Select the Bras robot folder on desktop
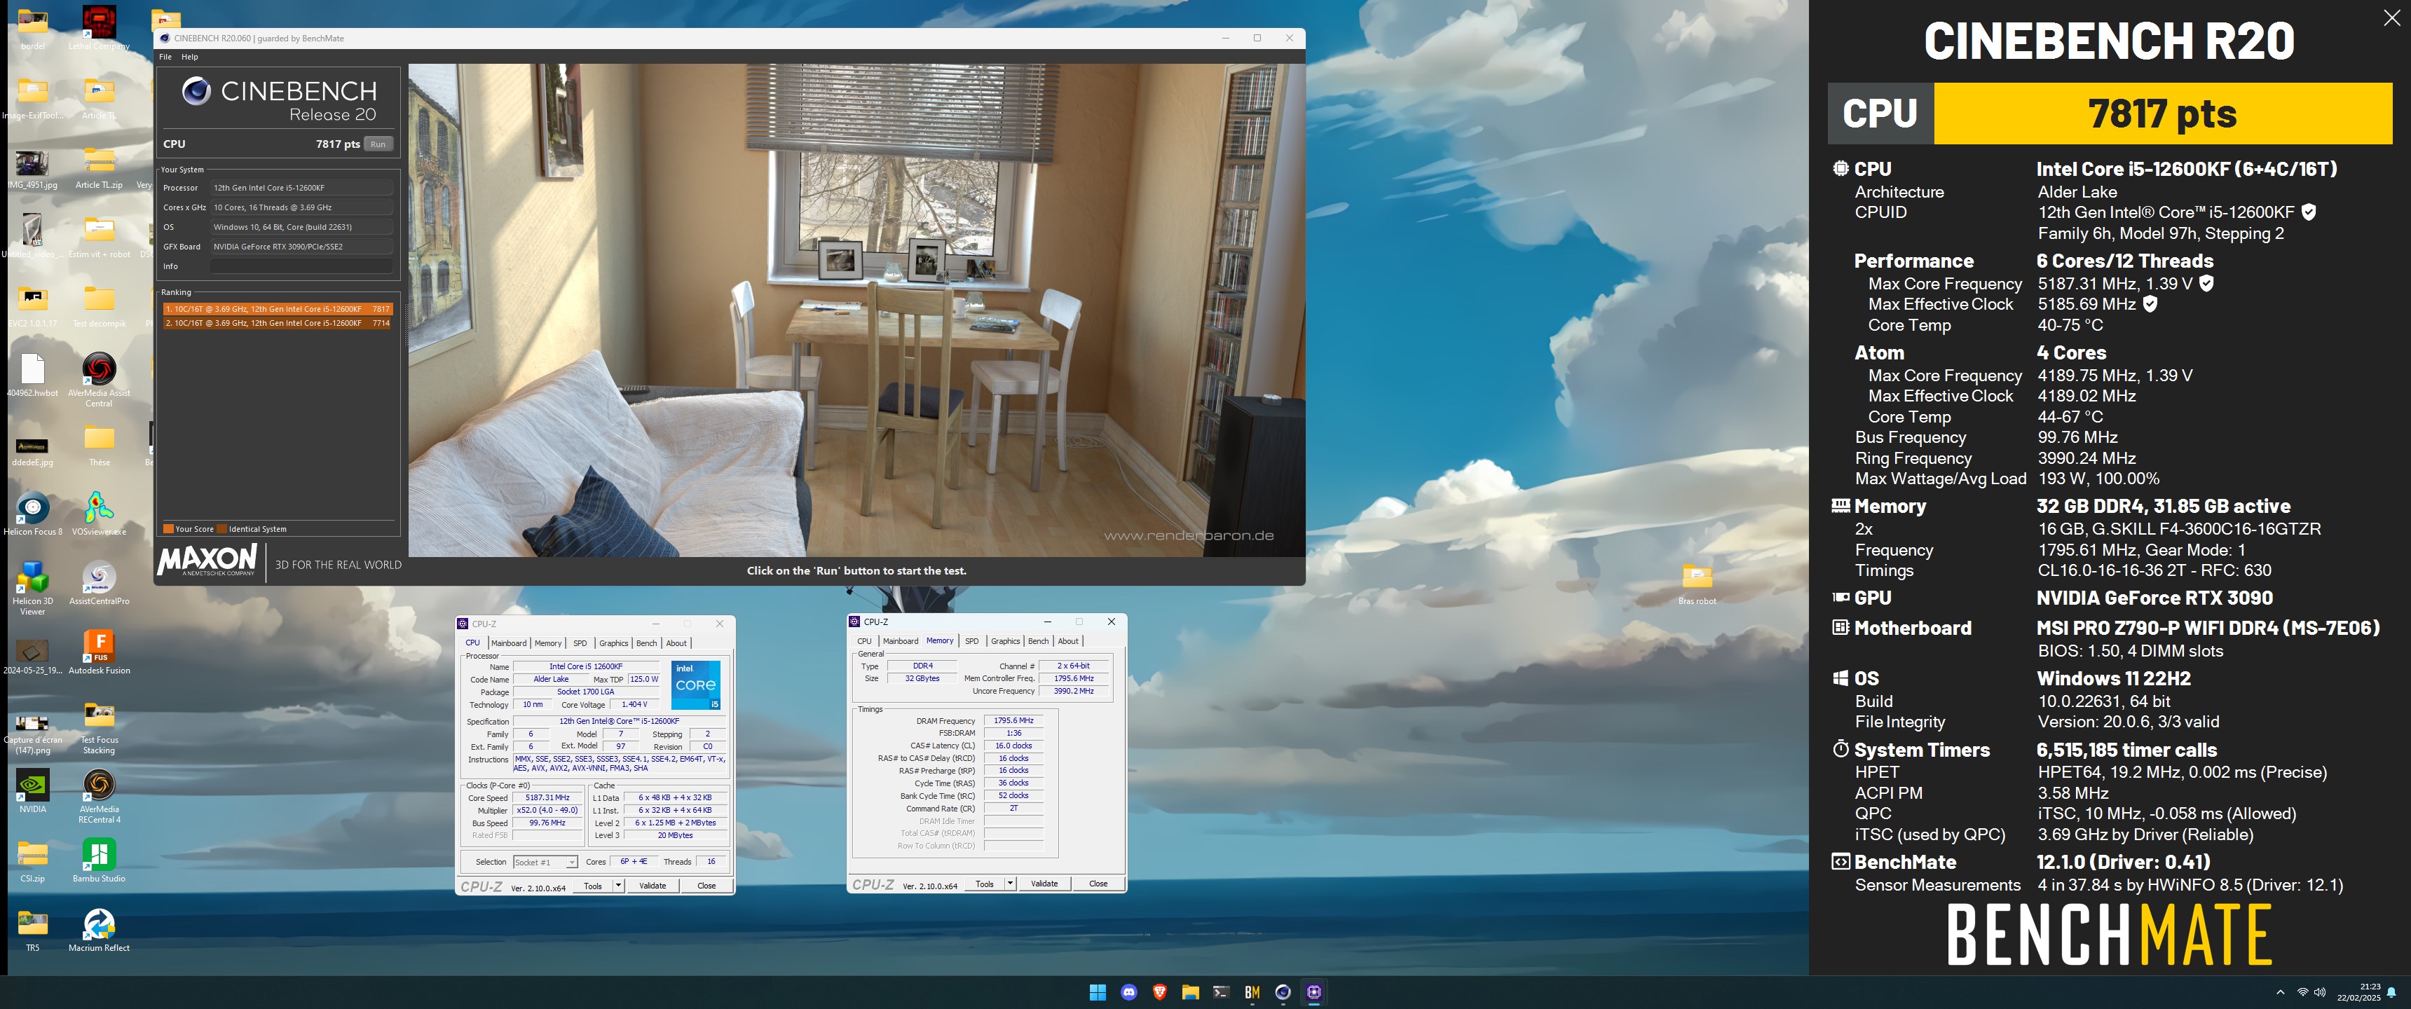2411x1009 pixels. pyautogui.click(x=1697, y=584)
